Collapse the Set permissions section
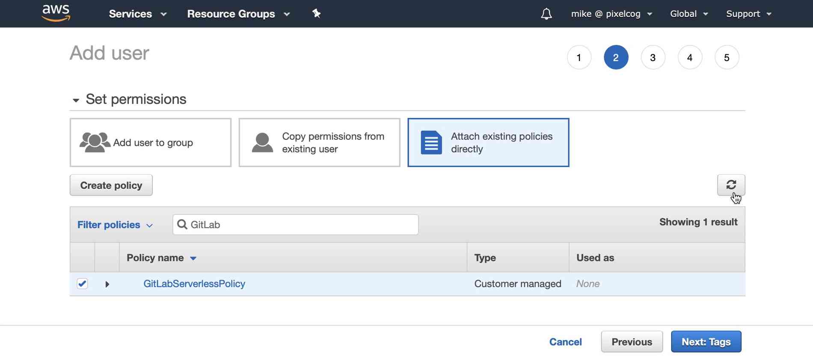Screen dimensions: 813x358 pos(76,100)
